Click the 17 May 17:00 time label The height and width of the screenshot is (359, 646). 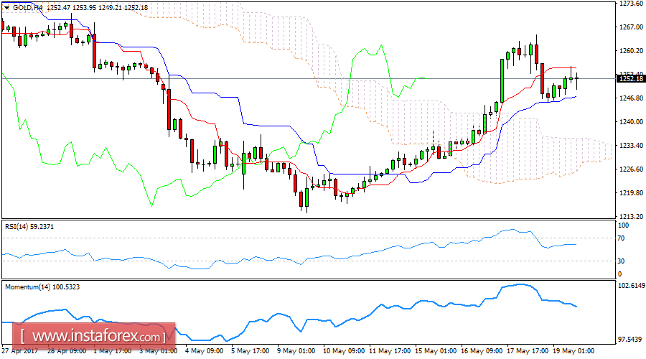[x=528, y=351]
